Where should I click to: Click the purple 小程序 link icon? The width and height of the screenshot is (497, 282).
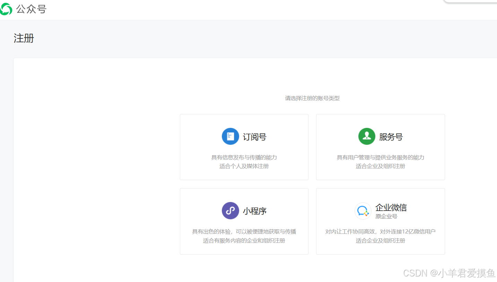coord(230,211)
